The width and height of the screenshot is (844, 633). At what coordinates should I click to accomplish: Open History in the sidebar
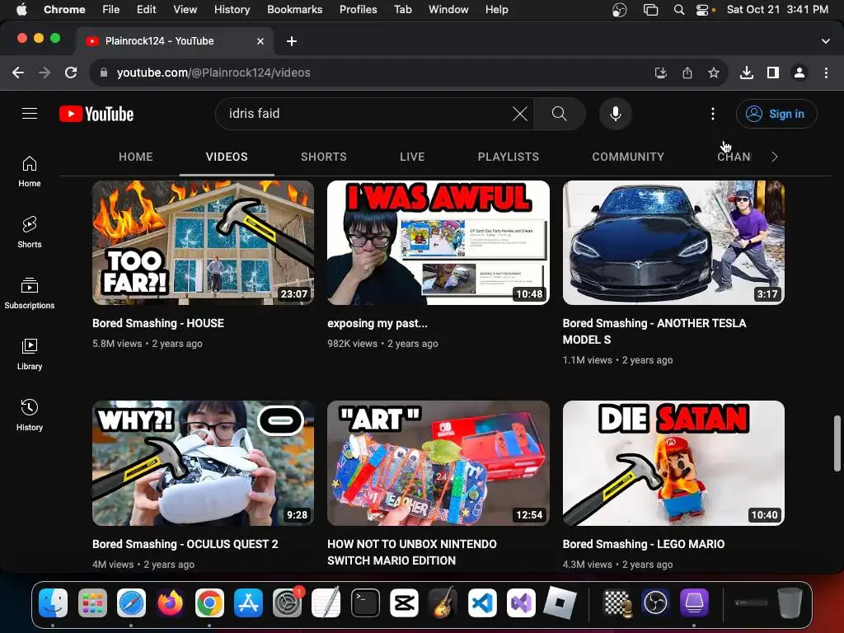(x=30, y=415)
